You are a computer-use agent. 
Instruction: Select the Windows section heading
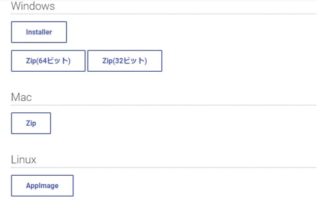pos(33,7)
